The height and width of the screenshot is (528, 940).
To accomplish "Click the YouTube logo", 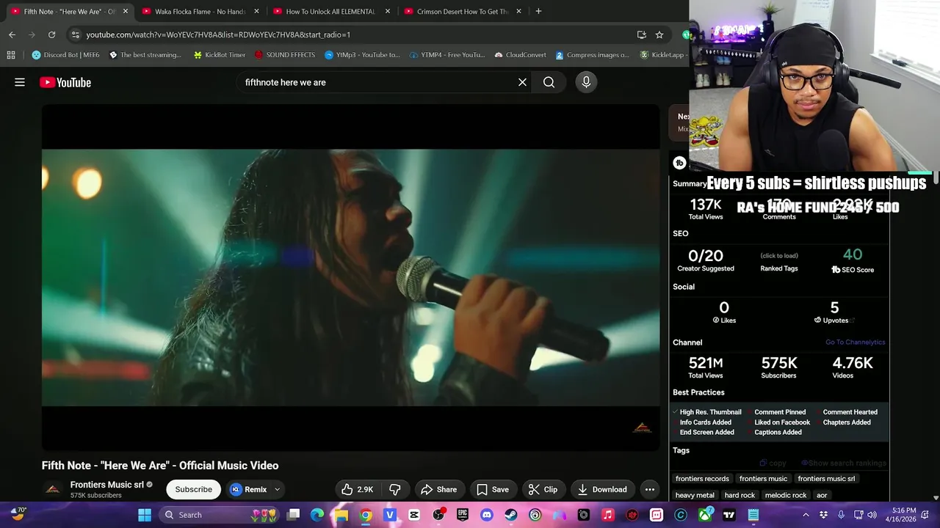I will (65, 83).
